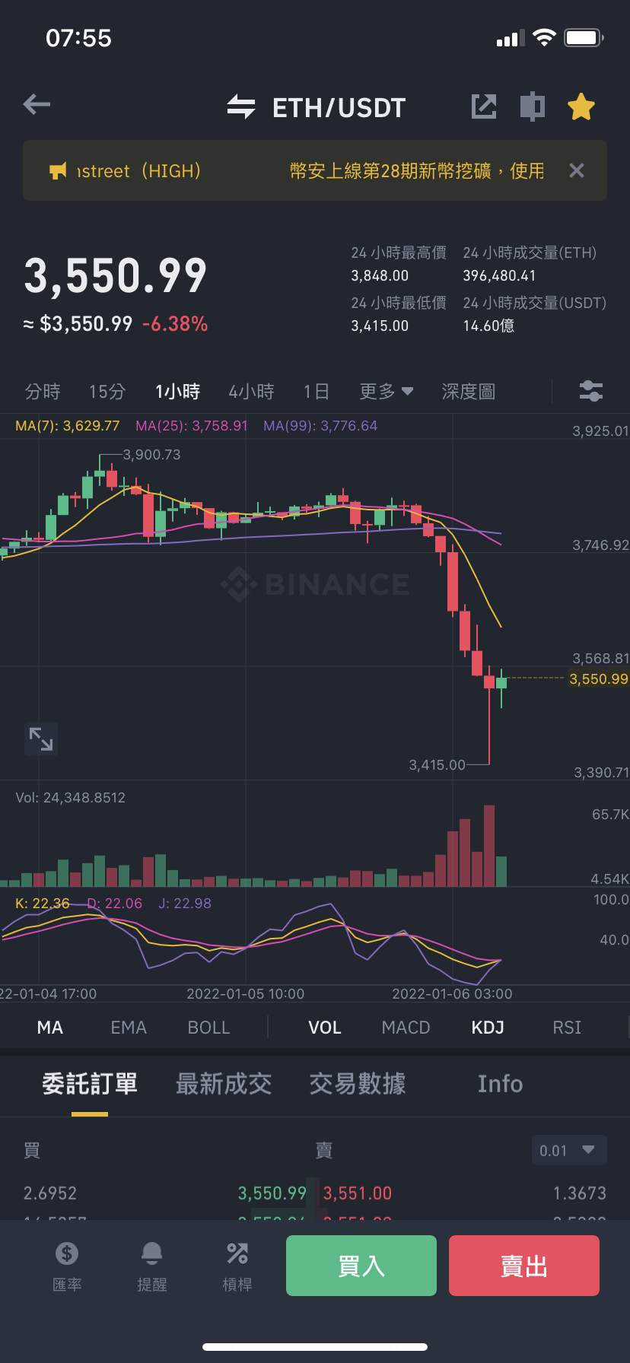Open the 0.01 price precision dropdown
The height and width of the screenshot is (1363, 630).
(x=569, y=1150)
